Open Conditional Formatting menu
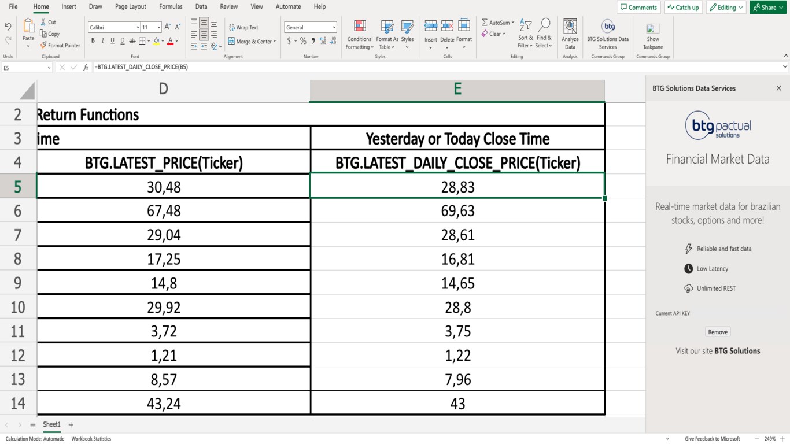The width and height of the screenshot is (790, 444). coord(360,35)
